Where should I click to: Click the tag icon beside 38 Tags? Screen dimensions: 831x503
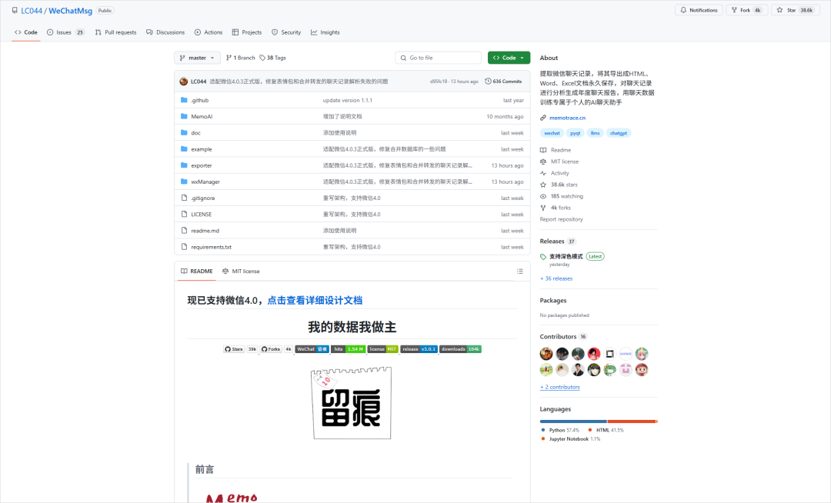coord(261,57)
